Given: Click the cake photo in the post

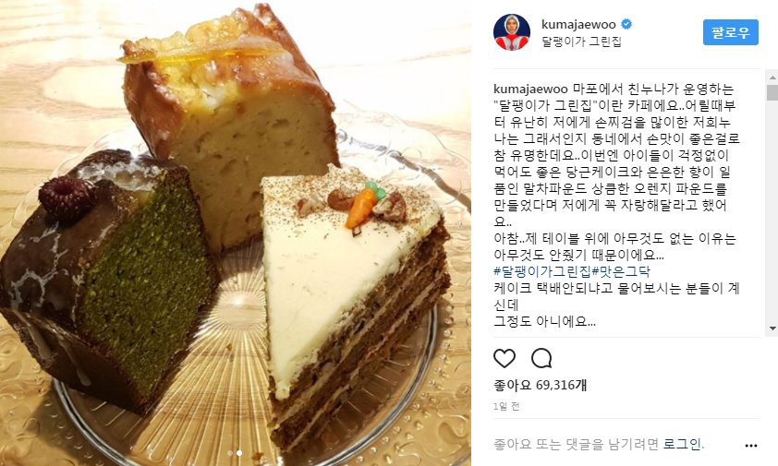Looking at the screenshot, I should click(236, 233).
